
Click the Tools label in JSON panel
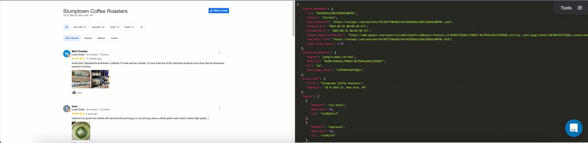566,8
